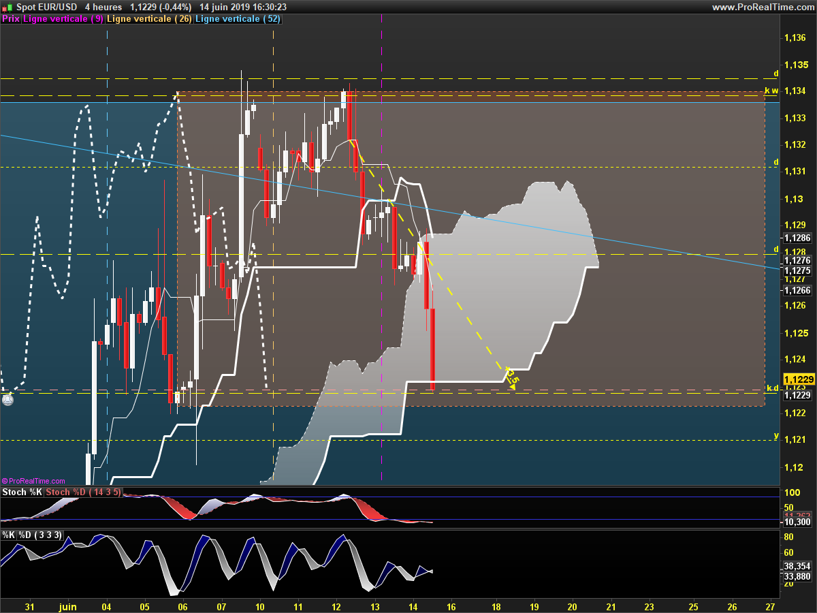Viewport: 817px width, 613px height.
Task: Click the Stoch %D (14 3 5) label
Action: [x=84, y=492]
